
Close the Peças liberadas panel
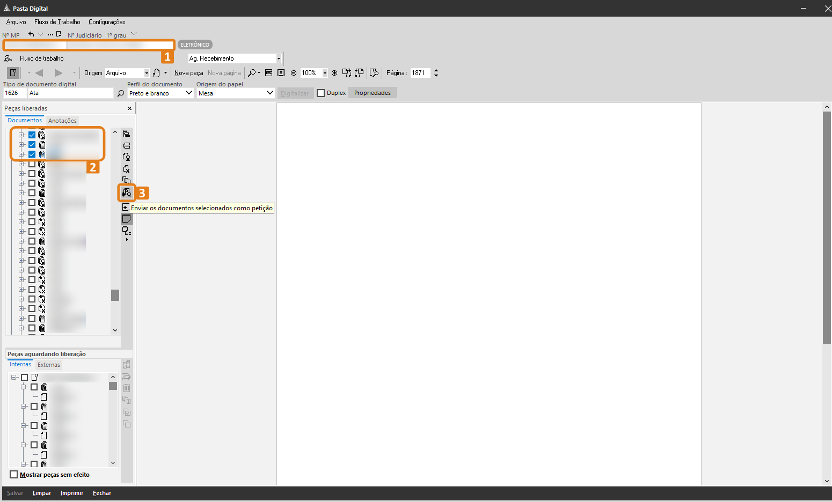tap(129, 108)
